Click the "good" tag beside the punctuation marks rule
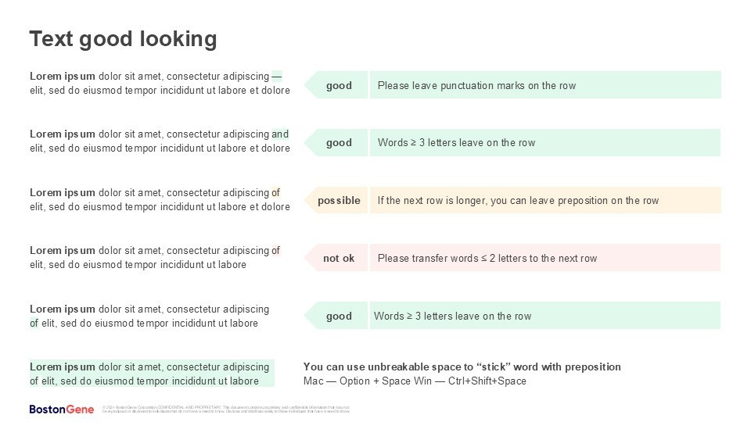Viewport: 751px width, 422px height. coord(339,86)
